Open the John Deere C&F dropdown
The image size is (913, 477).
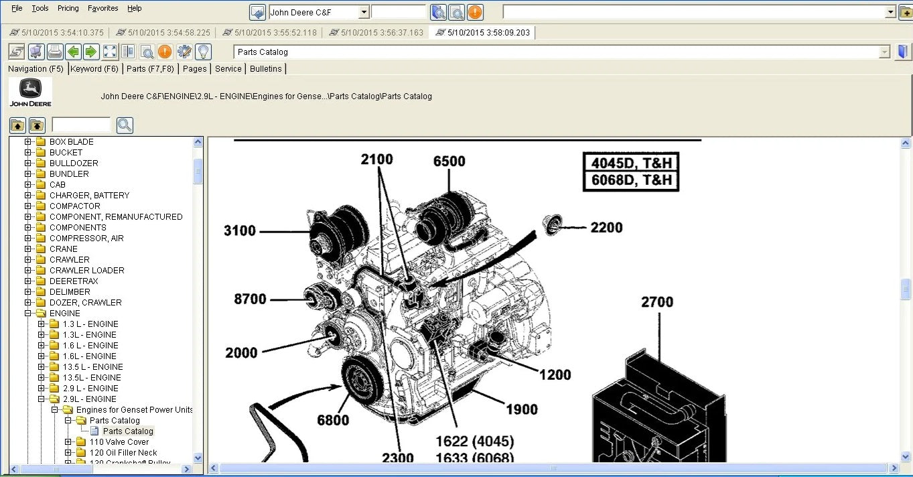point(364,12)
